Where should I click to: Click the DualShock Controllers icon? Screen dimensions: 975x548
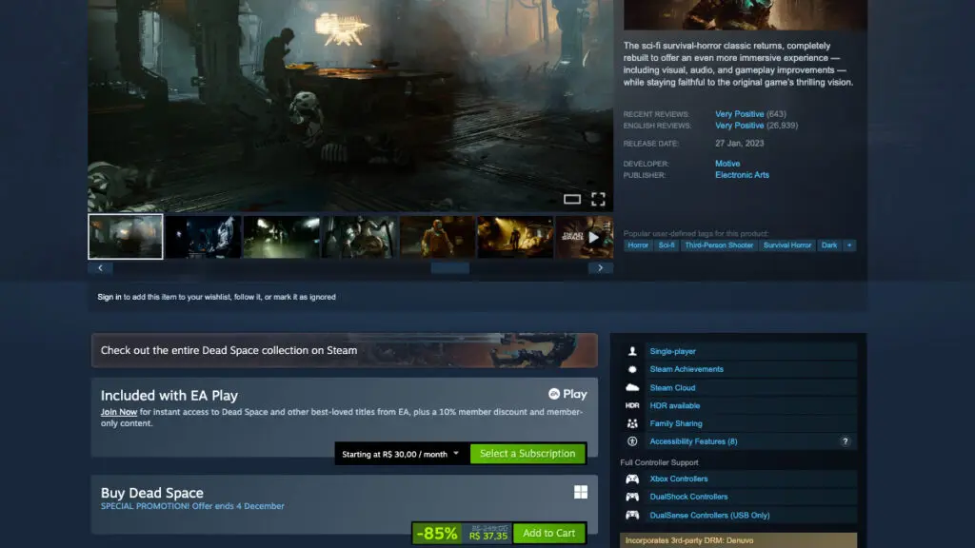click(630, 497)
